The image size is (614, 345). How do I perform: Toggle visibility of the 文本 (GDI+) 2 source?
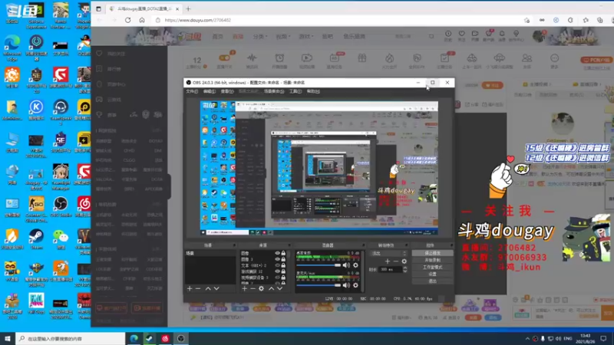(x=277, y=265)
